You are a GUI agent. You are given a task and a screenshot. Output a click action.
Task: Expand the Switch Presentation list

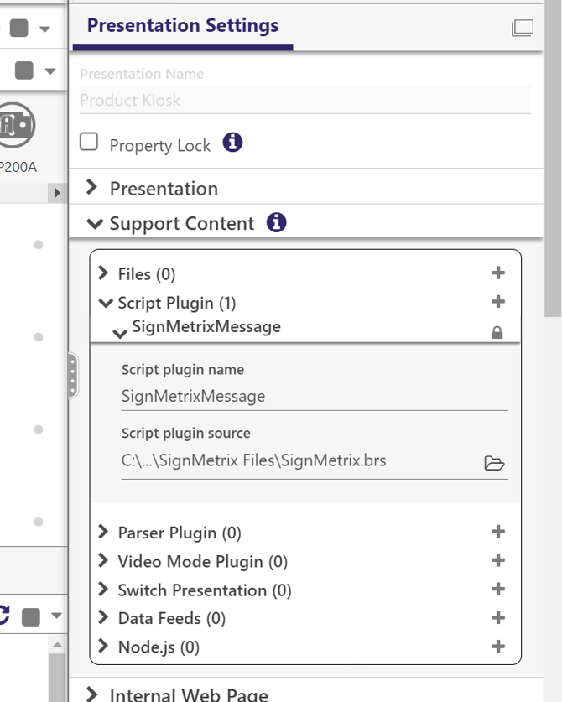[104, 590]
